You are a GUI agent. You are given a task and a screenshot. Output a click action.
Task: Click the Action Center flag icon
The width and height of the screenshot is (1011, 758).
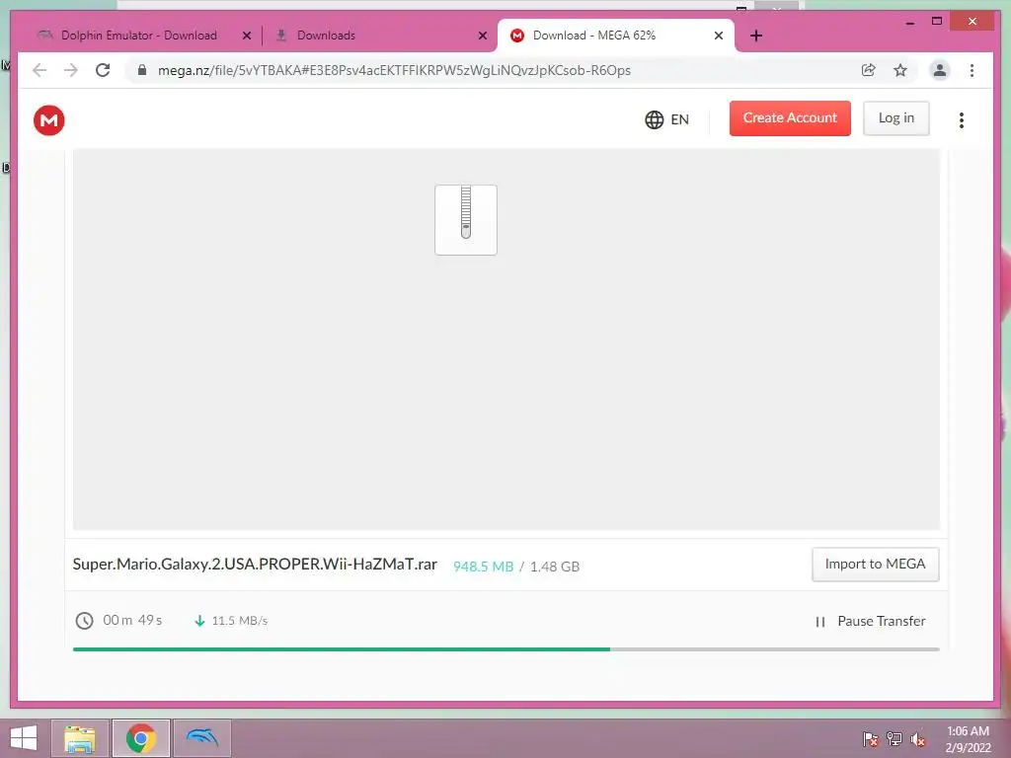(870, 738)
